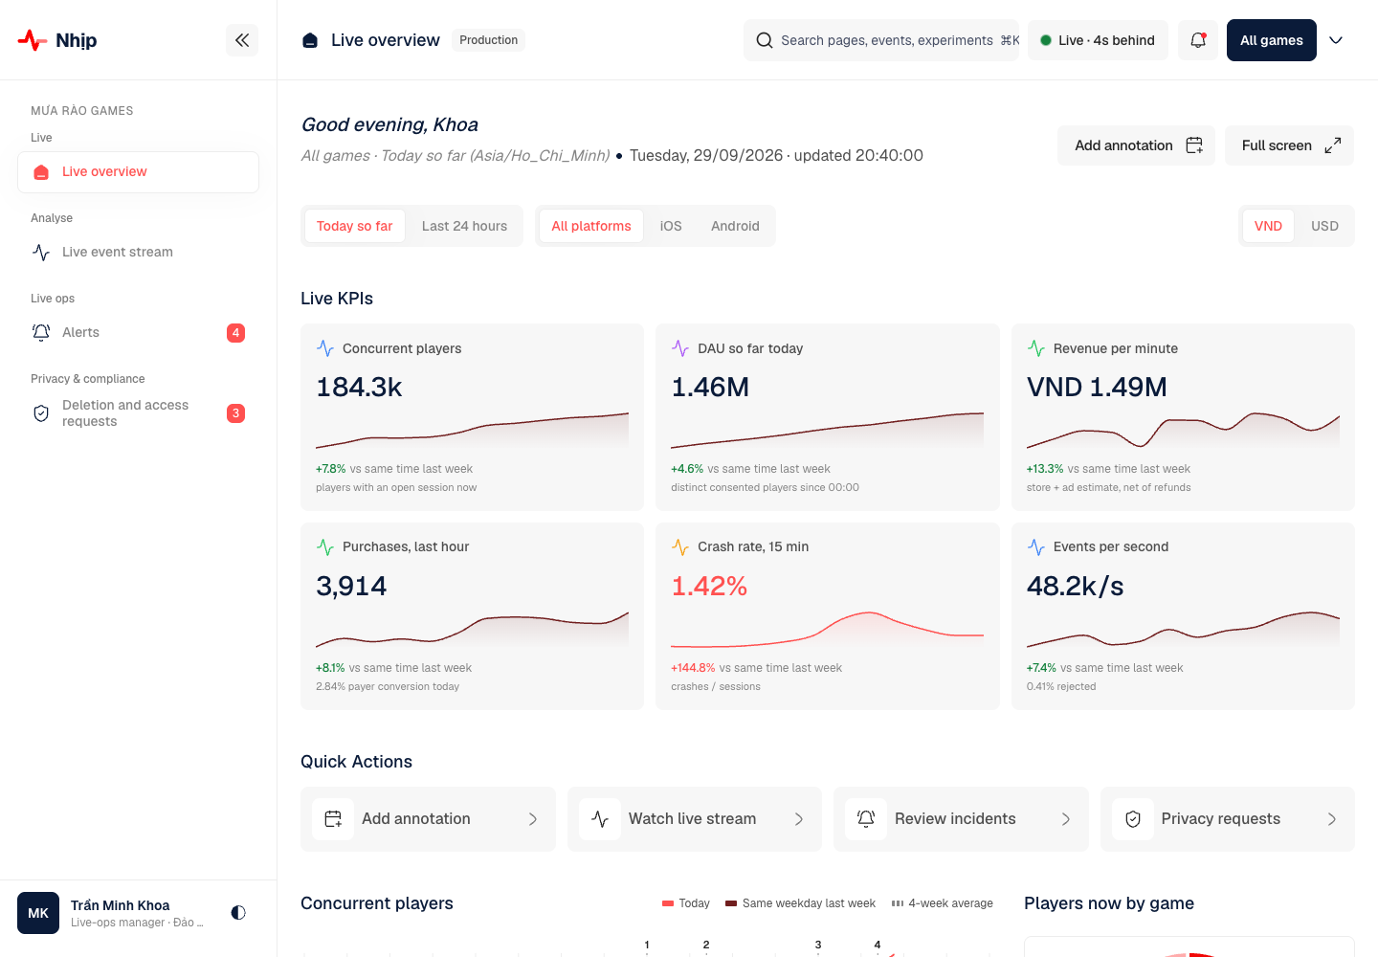Open notifications bell

point(1198,40)
